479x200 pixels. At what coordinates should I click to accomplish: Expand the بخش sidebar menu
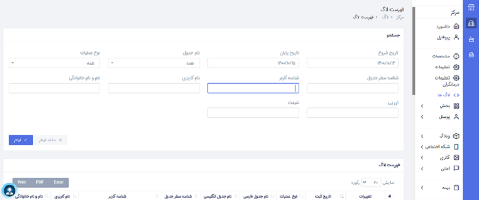(x=440, y=106)
